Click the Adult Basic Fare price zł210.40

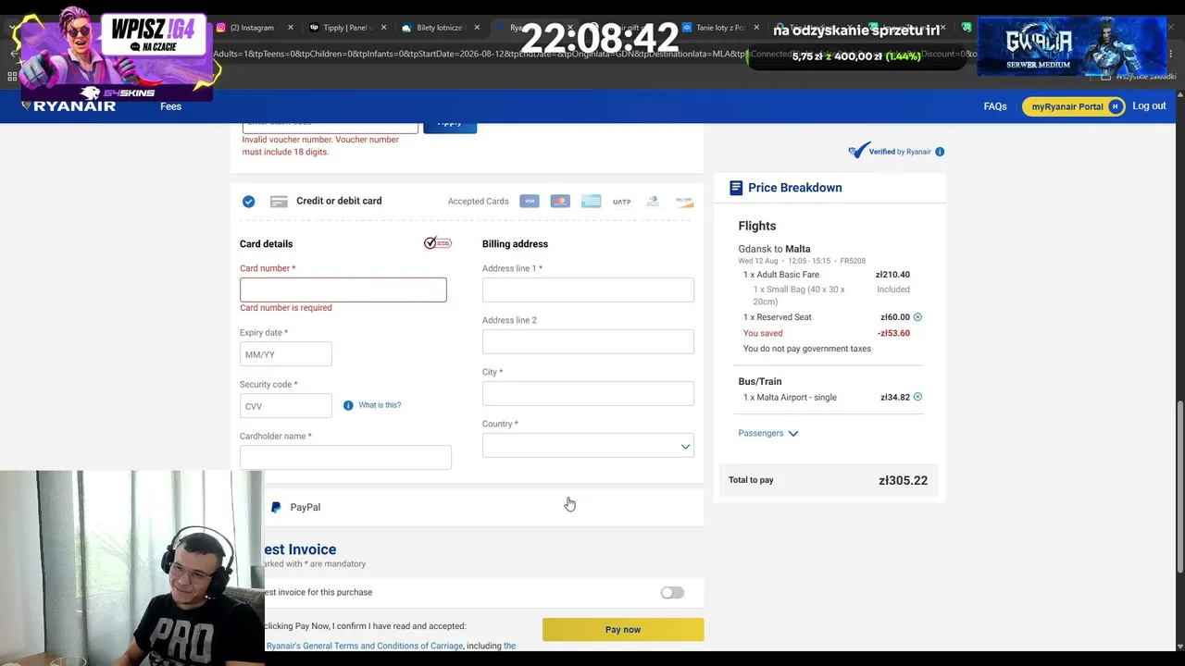892,275
